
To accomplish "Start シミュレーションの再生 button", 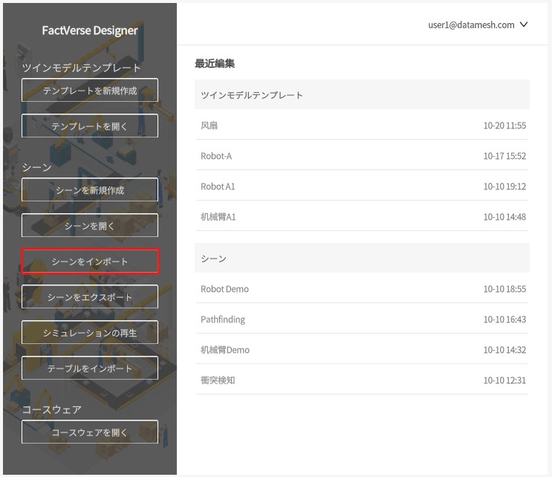I will coord(90,333).
